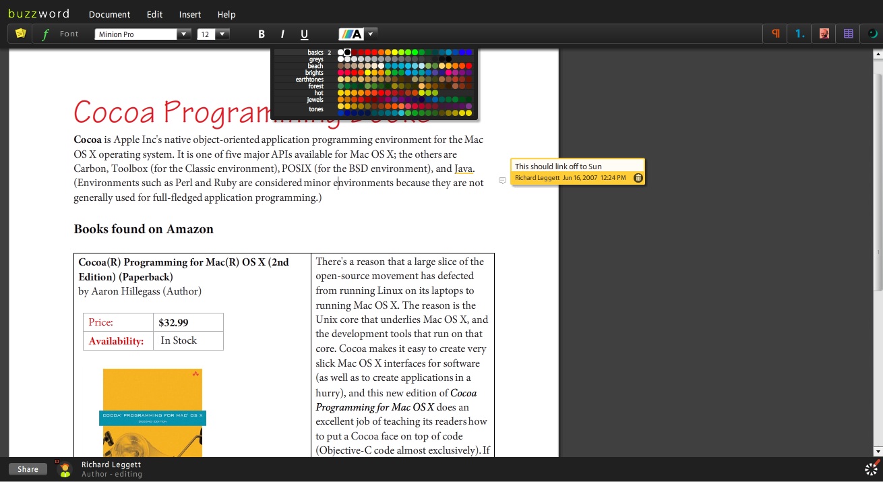Viewport: 883px width, 482px height.
Task: Click the scroll down arrow of document scrollbar
Action: [878, 450]
